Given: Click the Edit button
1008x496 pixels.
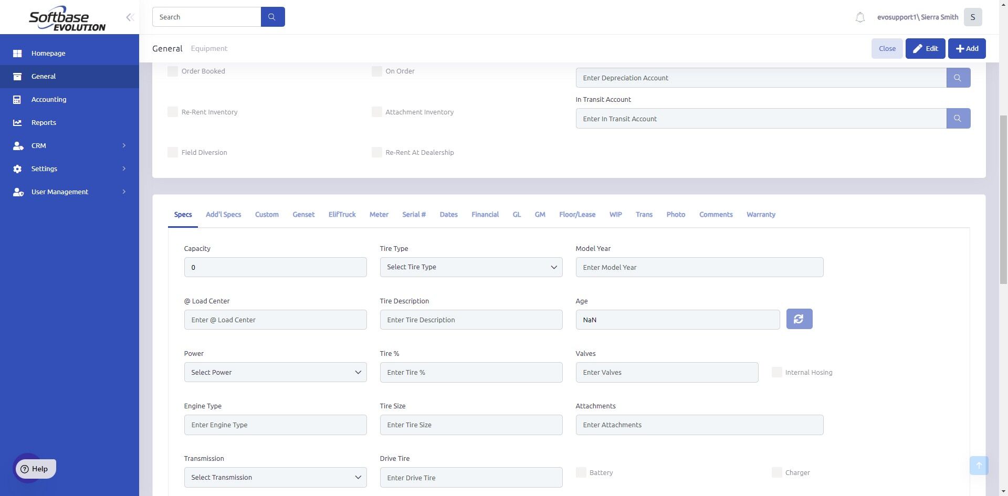Looking at the screenshot, I should pos(925,48).
